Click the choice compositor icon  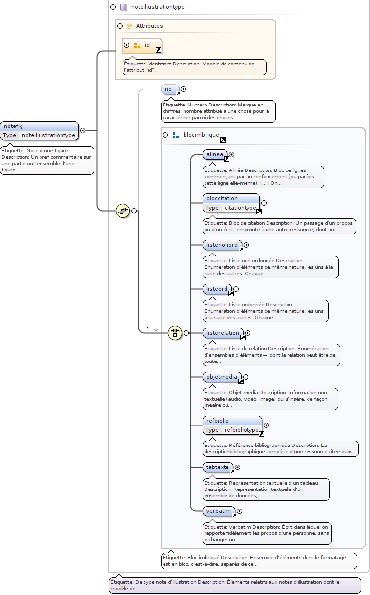(x=175, y=333)
